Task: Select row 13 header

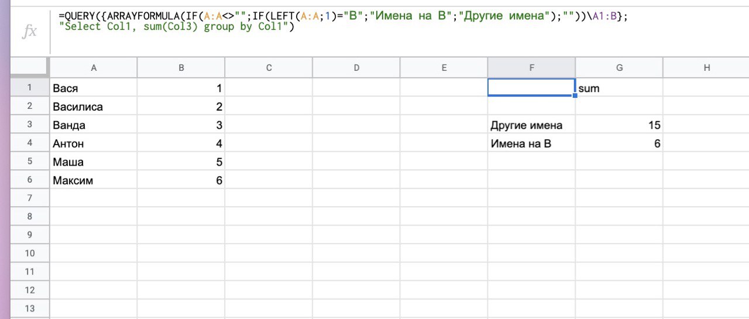Action: coord(30,308)
